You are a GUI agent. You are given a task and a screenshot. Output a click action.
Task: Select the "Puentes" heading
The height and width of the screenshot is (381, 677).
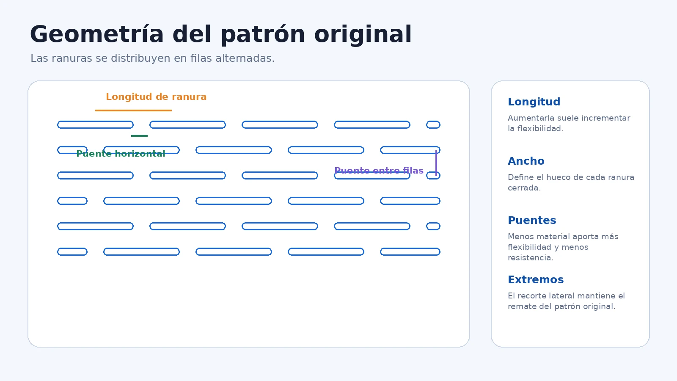point(532,221)
